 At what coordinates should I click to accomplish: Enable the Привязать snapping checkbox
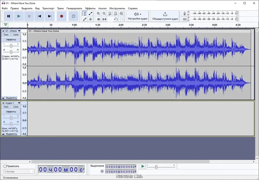point(5,166)
